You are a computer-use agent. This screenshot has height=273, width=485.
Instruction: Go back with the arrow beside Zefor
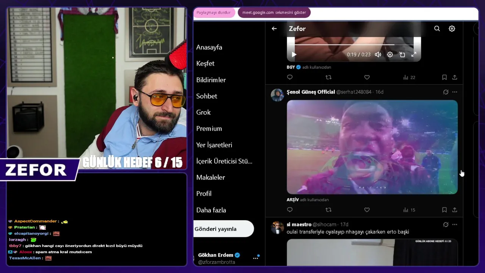coord(274,28)
